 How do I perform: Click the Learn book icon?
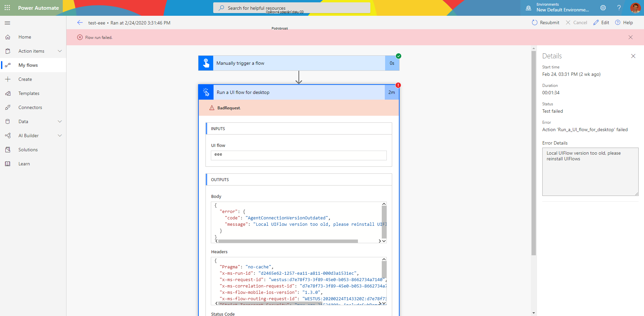click(8, 164)
